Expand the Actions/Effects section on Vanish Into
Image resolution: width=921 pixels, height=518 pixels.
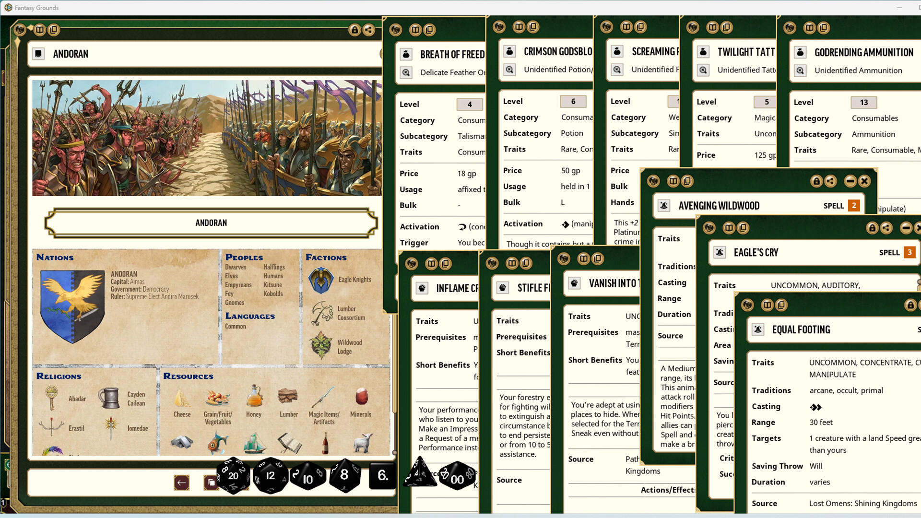(x=668, y=490)
